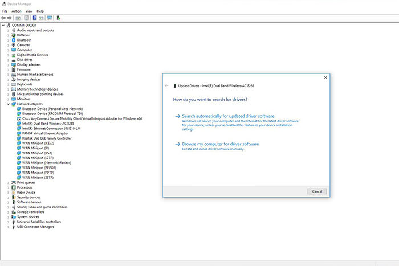This screenshot has width=399, height=266.
Task: Collapse the Network adapters category
Action: point(8,104)
